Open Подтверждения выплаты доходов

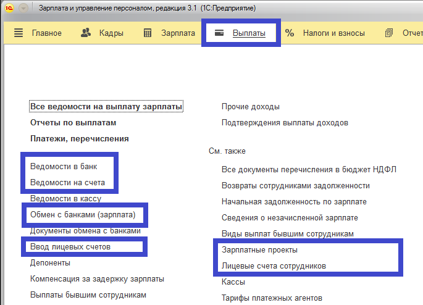point(285,123)
